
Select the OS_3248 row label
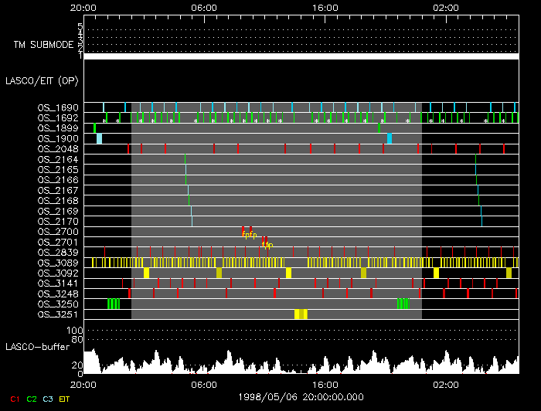[x=58, y=294]
